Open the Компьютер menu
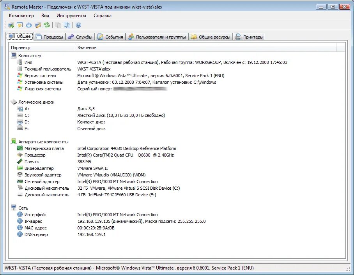 [21, 16]
